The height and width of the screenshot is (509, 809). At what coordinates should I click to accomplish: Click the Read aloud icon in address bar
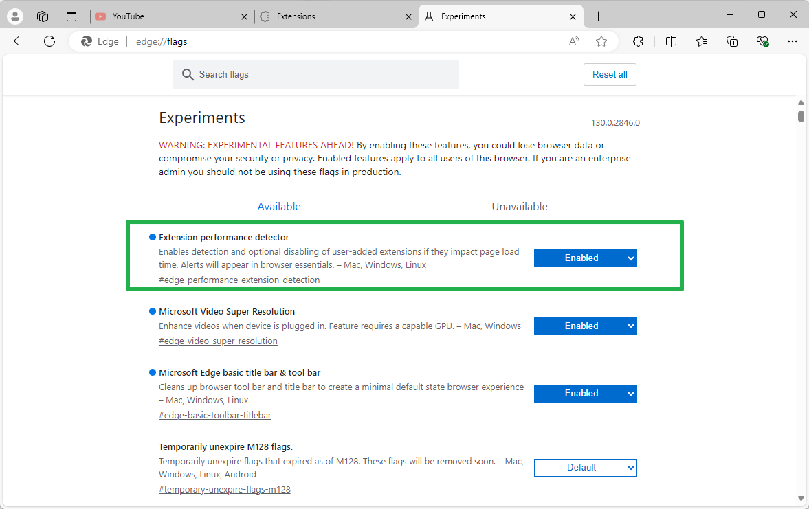tap(574, 41)
